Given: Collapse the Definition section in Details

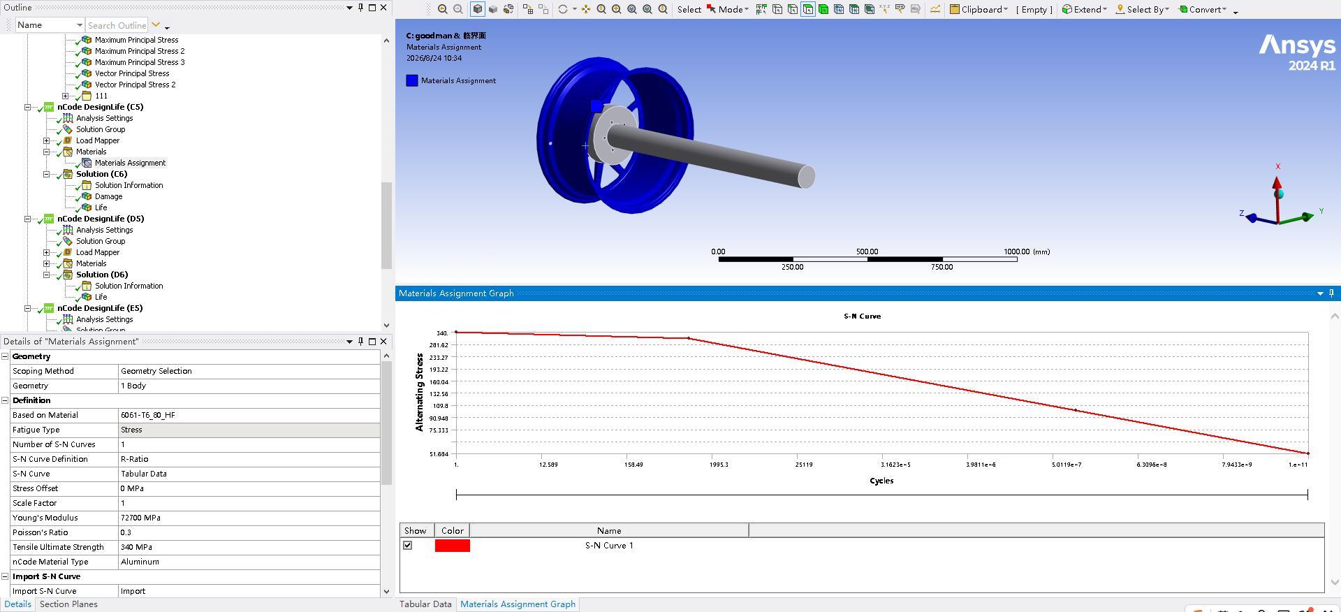Looking at the screenshot, I should (5, 400).
